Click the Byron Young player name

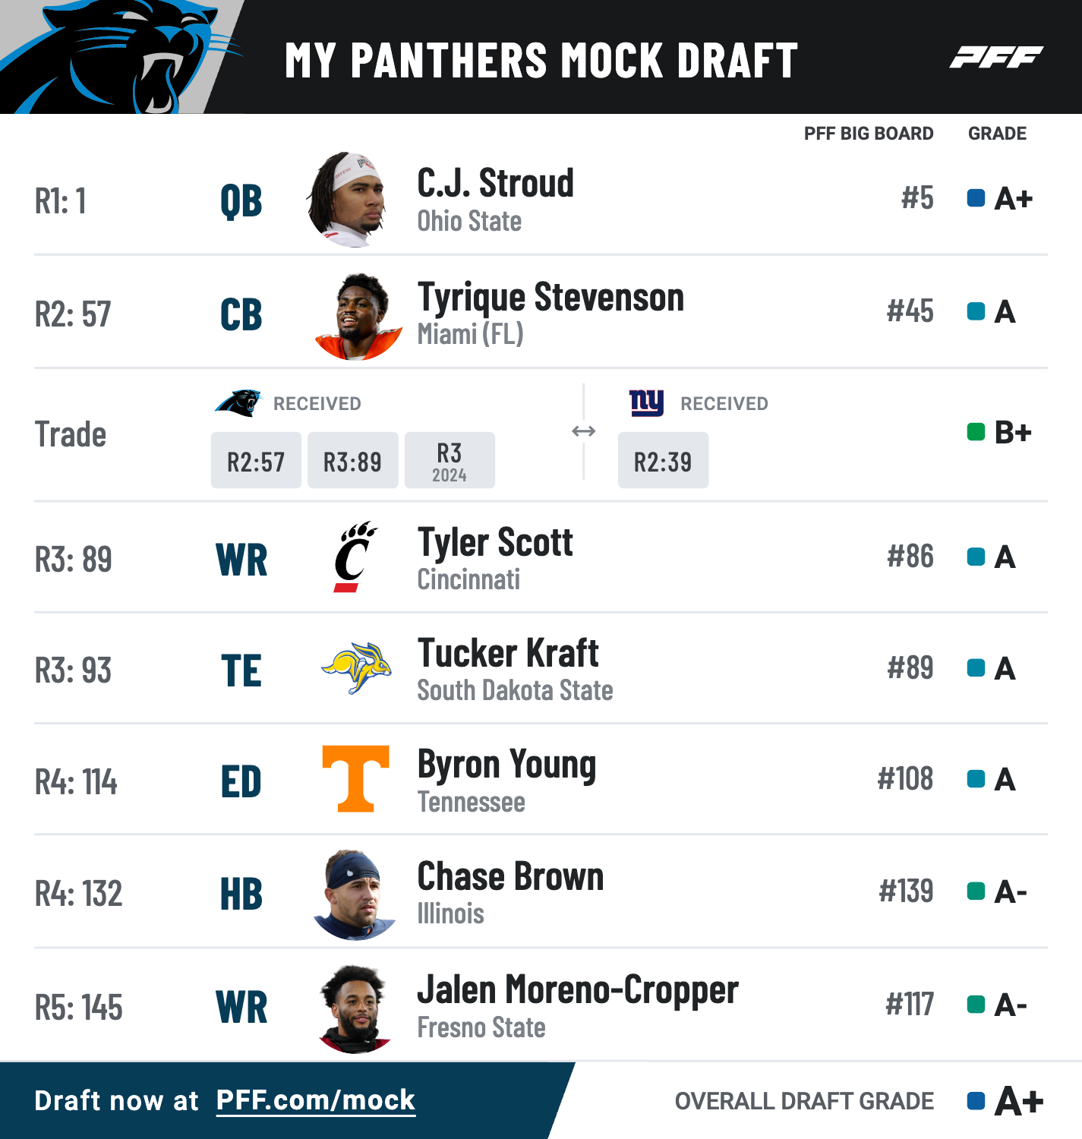pyautogui.click(x=506, y=765)
